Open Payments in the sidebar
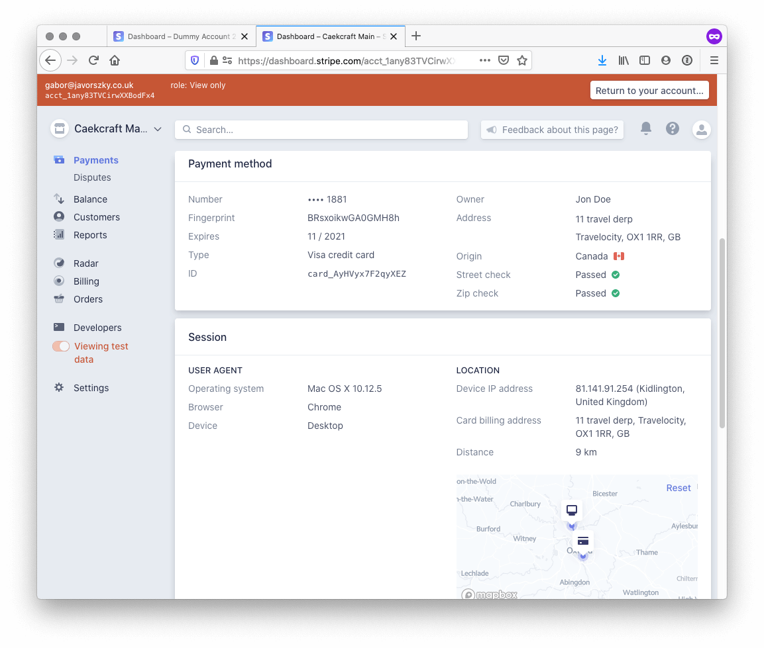This screenshot has height=648, width=764. 96,160
